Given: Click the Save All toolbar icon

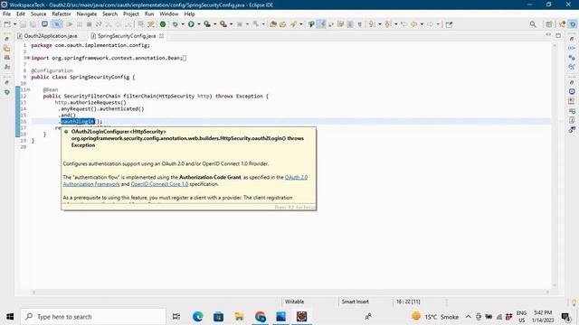Looking at the screenshot, I should [x=33, y=24].
